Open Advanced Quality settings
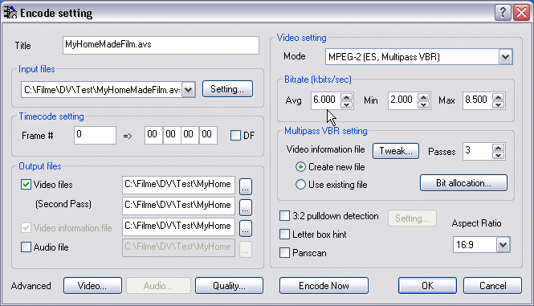The height and width of the screenshot is (306, 534). [229, 286]
